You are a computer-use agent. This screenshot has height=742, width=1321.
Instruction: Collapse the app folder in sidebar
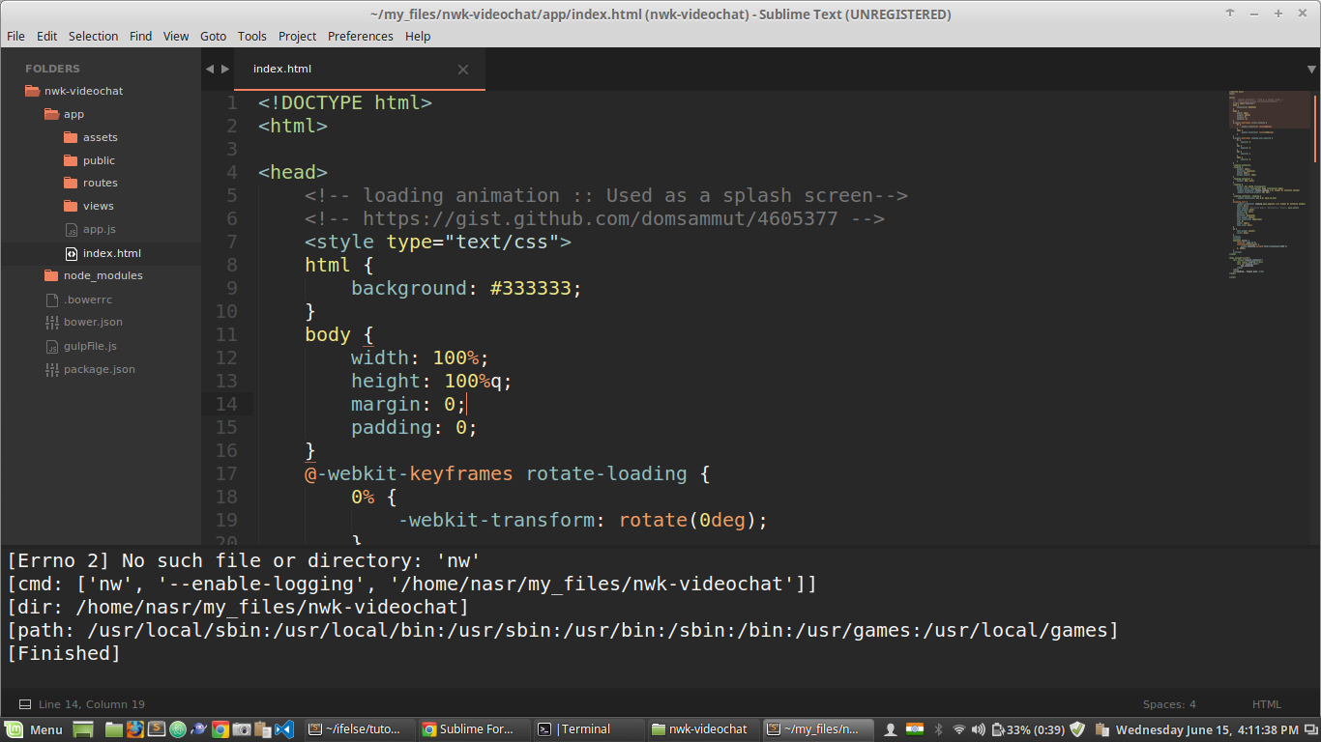[x=51, y=114]
